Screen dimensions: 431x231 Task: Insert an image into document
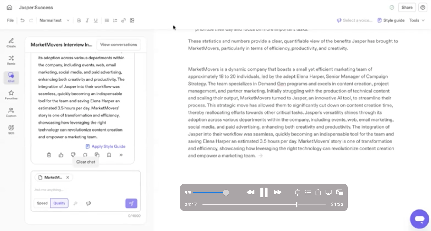click(x=132, y=20)
